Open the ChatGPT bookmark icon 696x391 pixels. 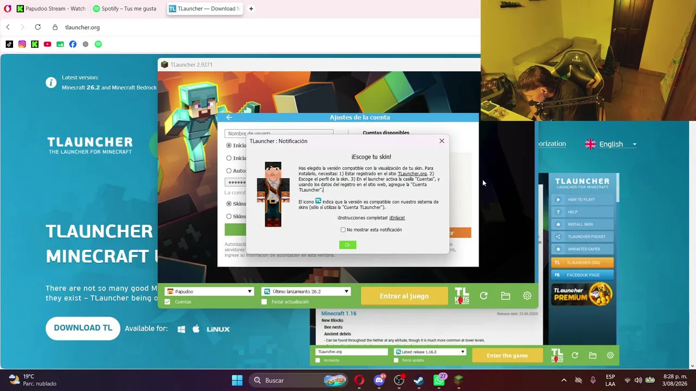(x=85, y=44)
